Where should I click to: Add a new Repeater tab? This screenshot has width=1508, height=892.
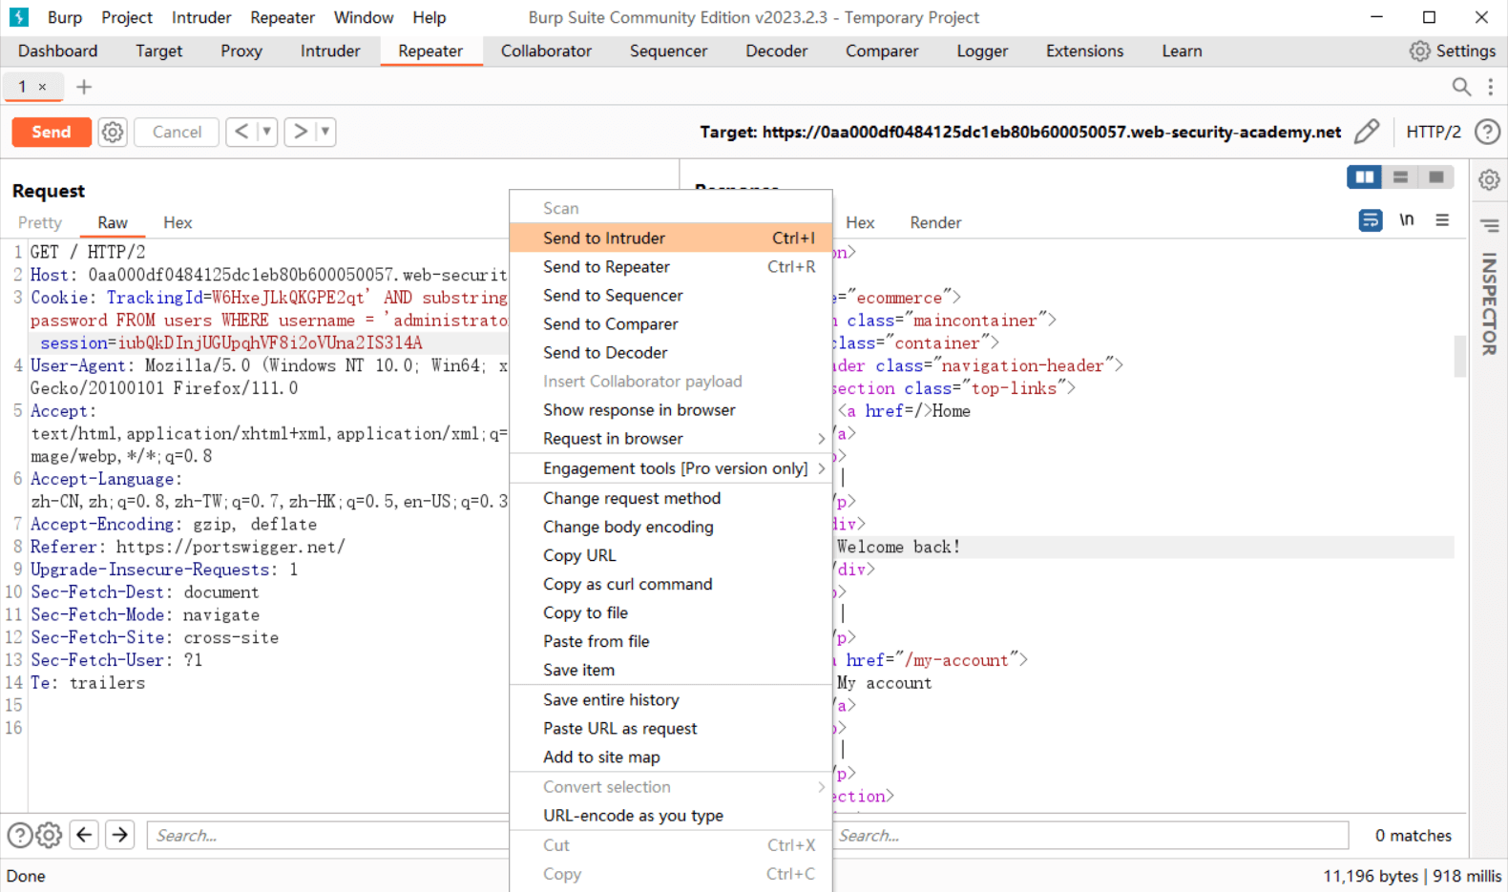(x=84, y=87)
